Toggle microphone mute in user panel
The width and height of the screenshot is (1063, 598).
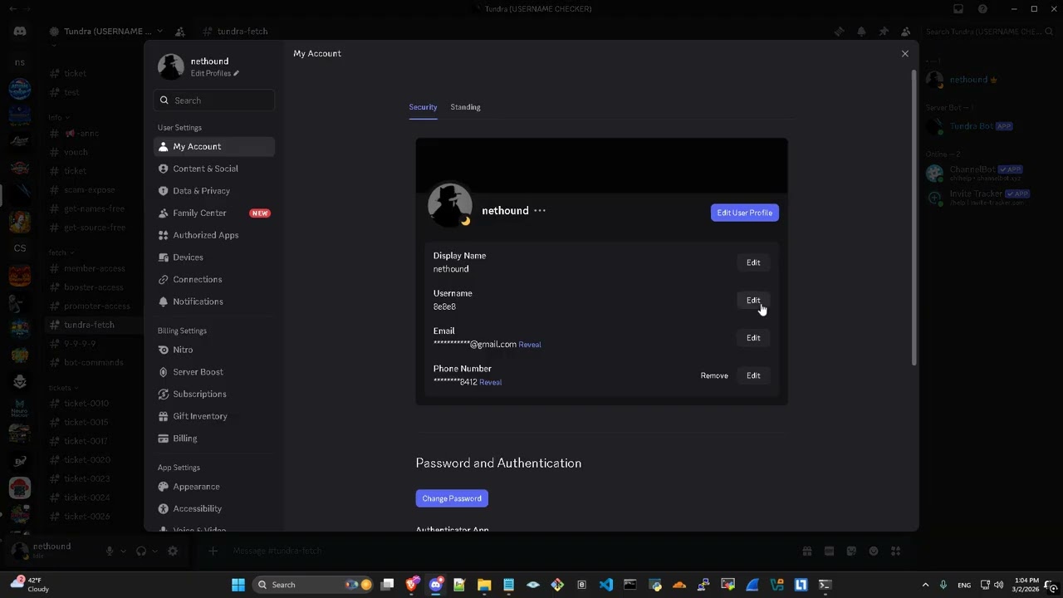coord(110,551)
